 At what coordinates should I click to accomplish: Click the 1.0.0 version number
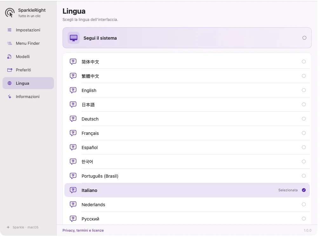[x=308, y=230]
